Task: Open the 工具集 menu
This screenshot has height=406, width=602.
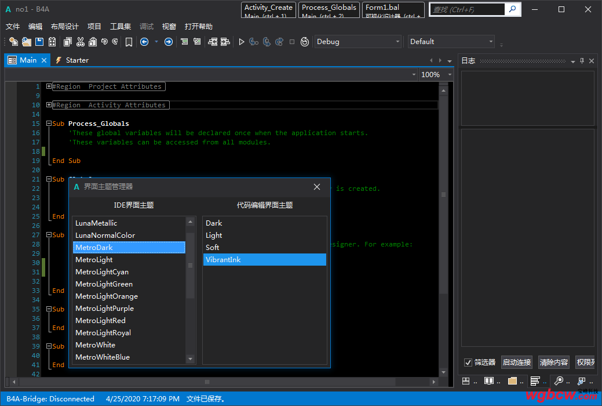Action: tap(121, 27)
